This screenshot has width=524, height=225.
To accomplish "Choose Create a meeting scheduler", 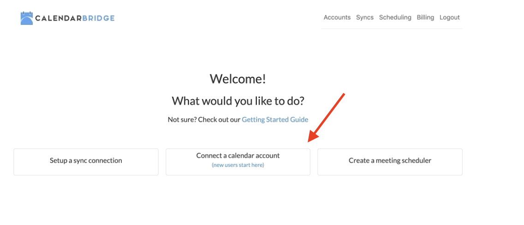I will tap(390, 162).
